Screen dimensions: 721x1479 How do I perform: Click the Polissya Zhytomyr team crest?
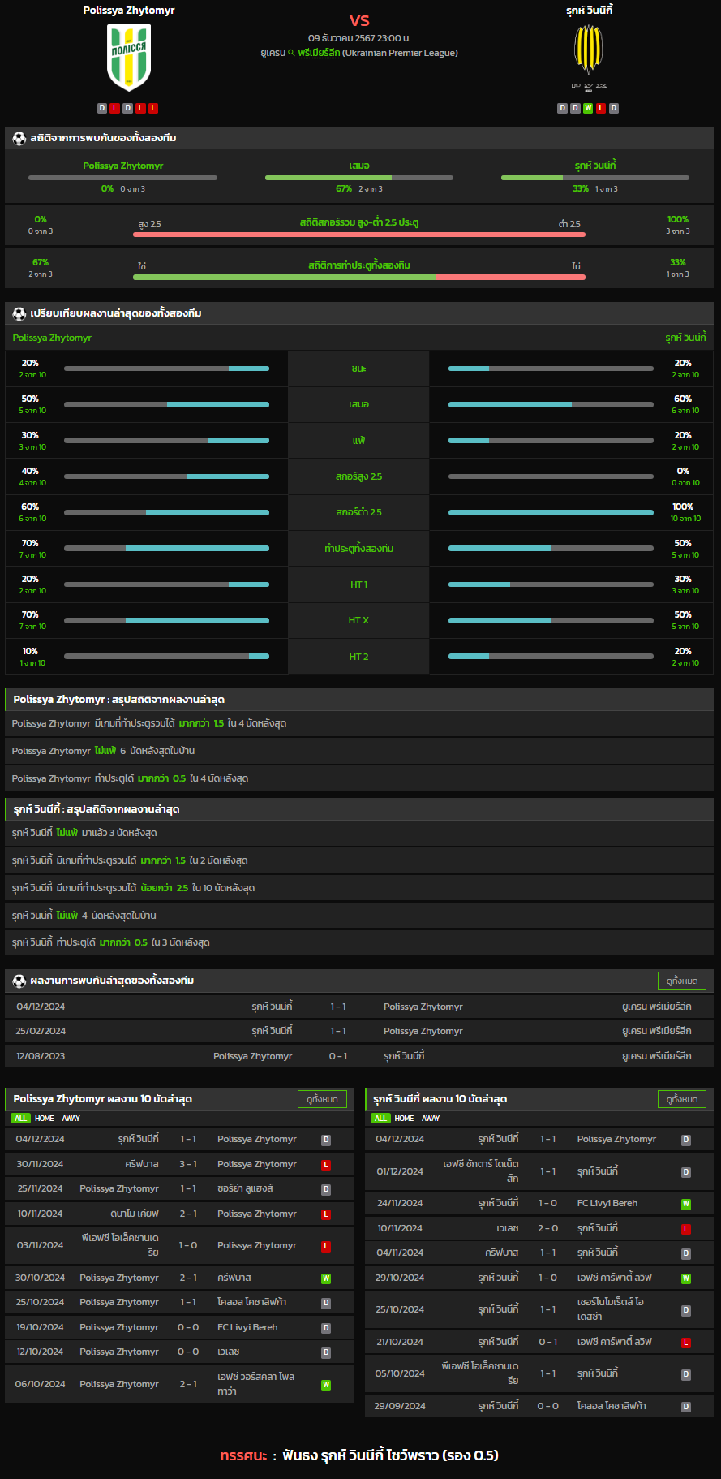129,57
